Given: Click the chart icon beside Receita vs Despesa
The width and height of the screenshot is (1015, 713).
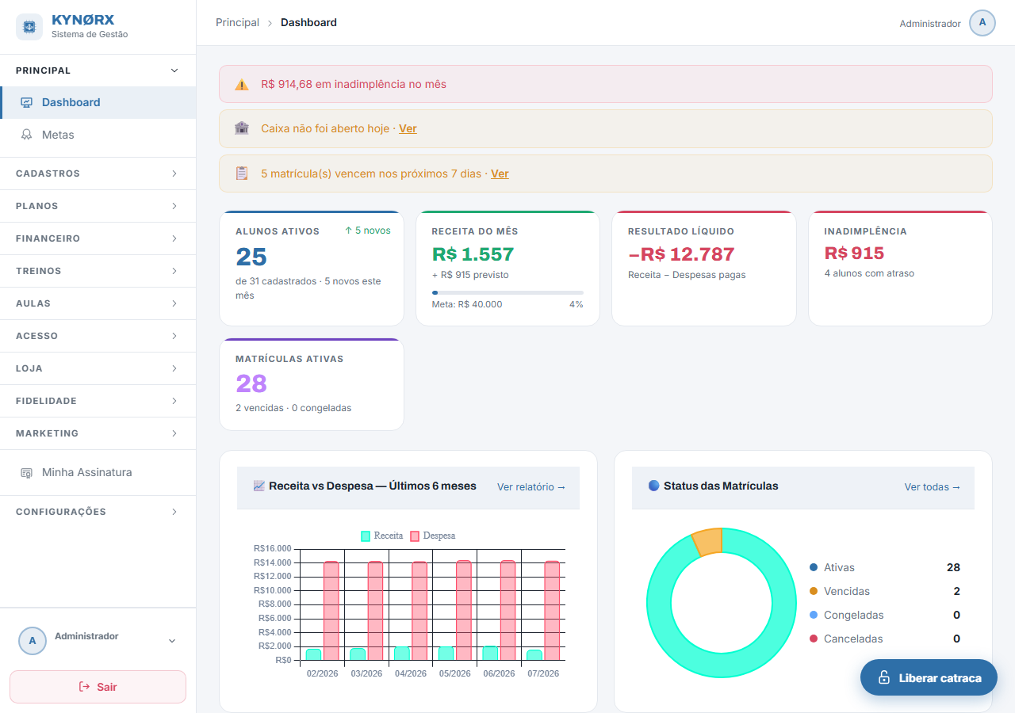Looking at the screenshot, I should (x=259, y=486).
